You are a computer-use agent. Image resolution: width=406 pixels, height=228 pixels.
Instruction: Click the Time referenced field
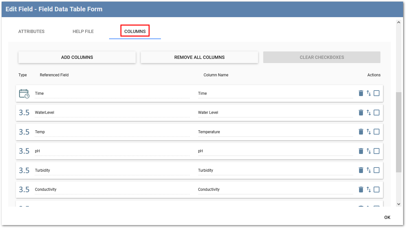coord(112,93)
